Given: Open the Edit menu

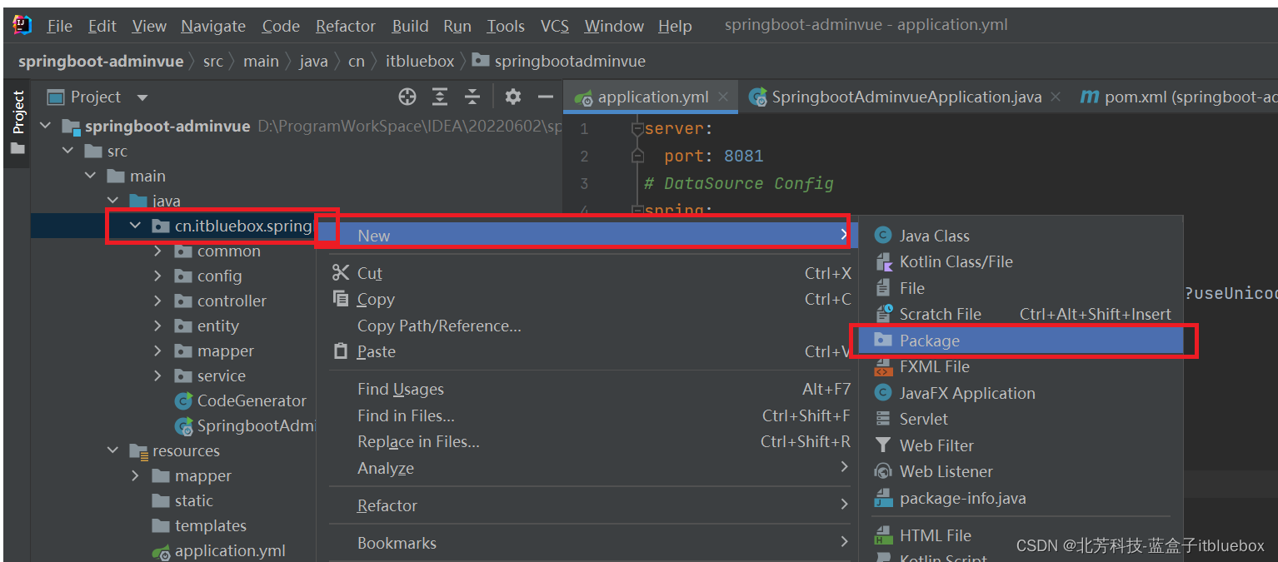Looking at the screenshot, I should (x=102, y=26).
